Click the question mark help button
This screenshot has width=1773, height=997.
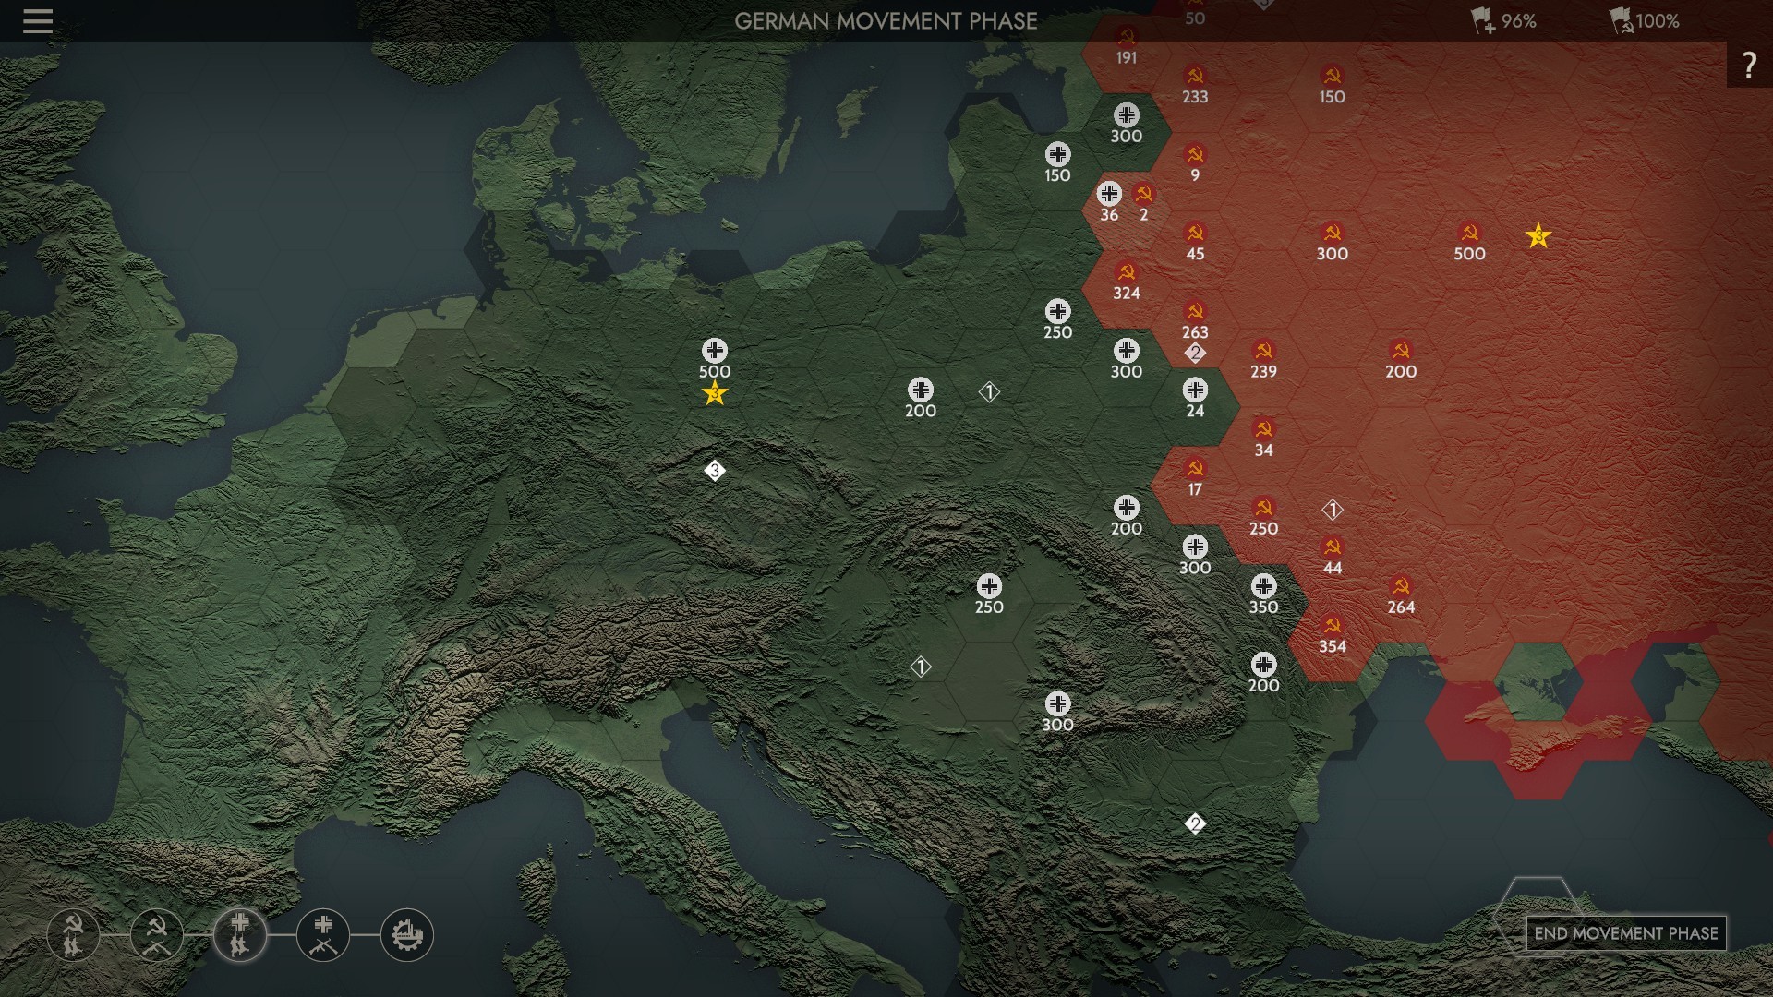(1748, 65)
